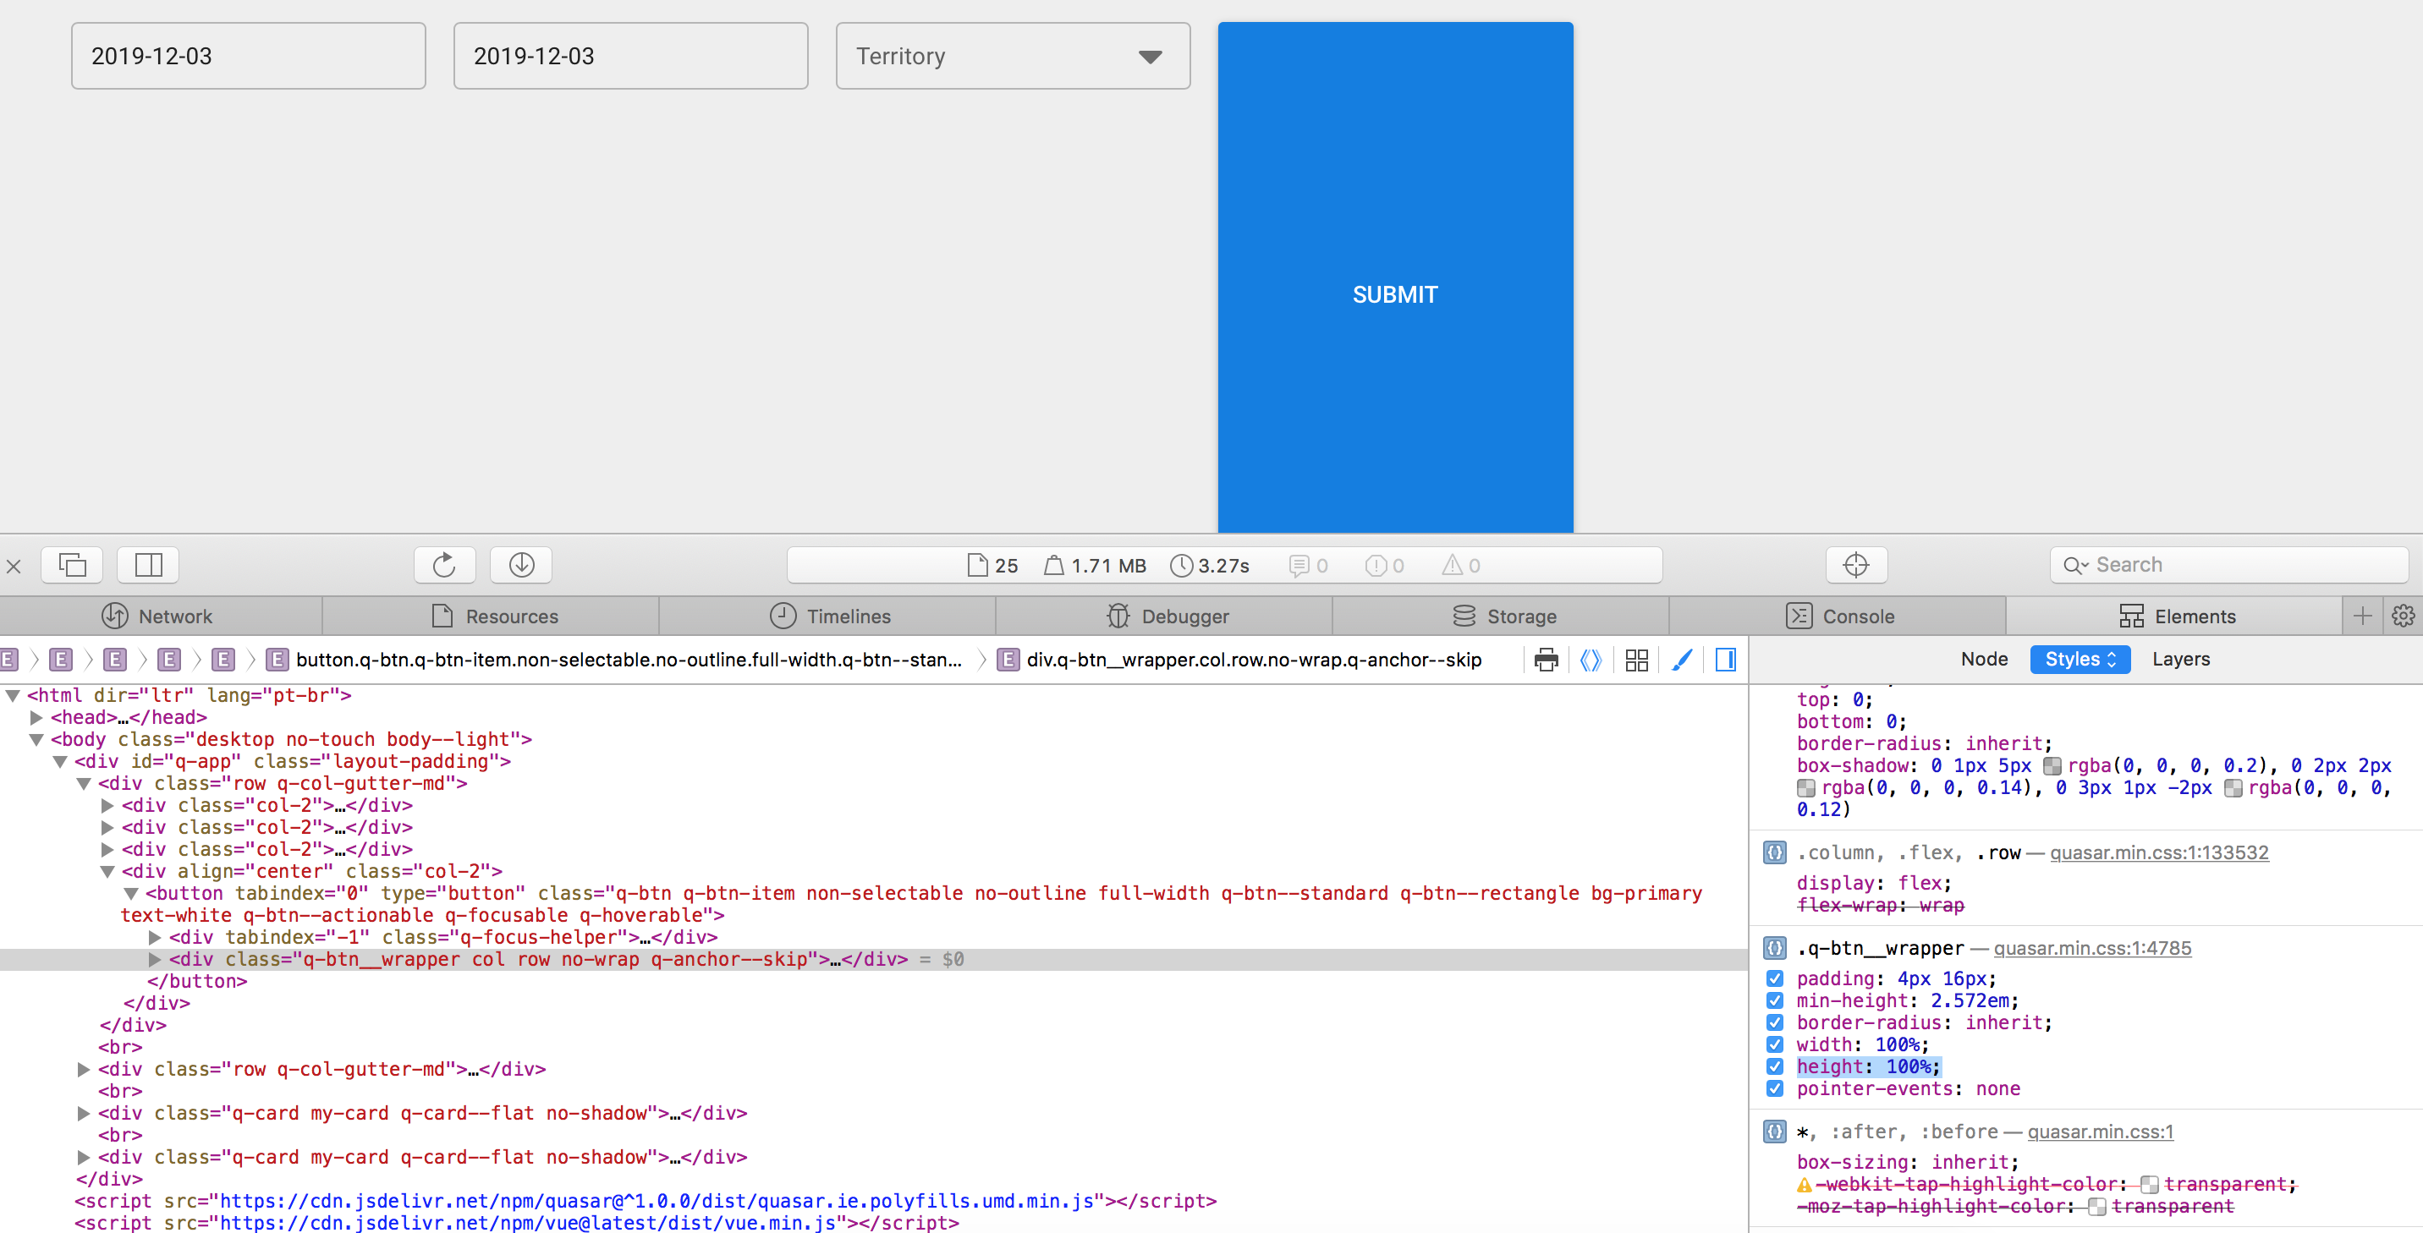Toggle the details sidebar panel icon
The width and height of the screenshot is (2423, 1233).
(x=1726, y=660)
